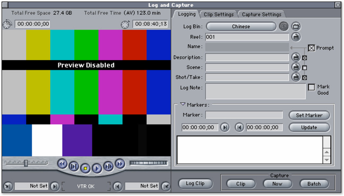Click the slate icon next to Reel
The height and width of the screenshot is (196, 344).
pyautogui.click(x=296, y=37)
